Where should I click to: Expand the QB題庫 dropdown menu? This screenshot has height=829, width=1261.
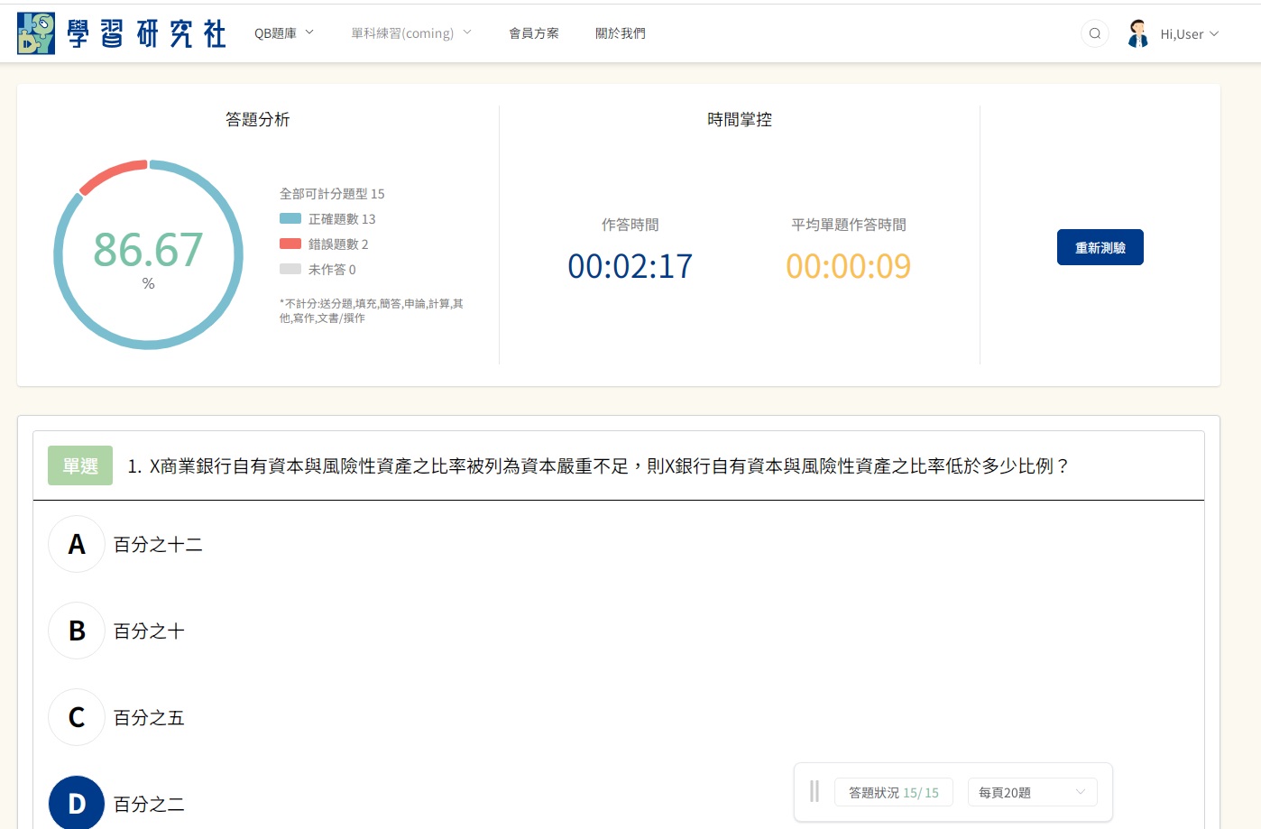pyautogui.click(x=283, y=33)
